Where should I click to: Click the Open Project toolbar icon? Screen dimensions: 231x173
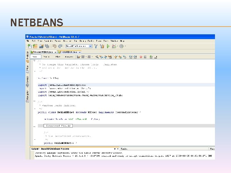click(x=41, y=46)
